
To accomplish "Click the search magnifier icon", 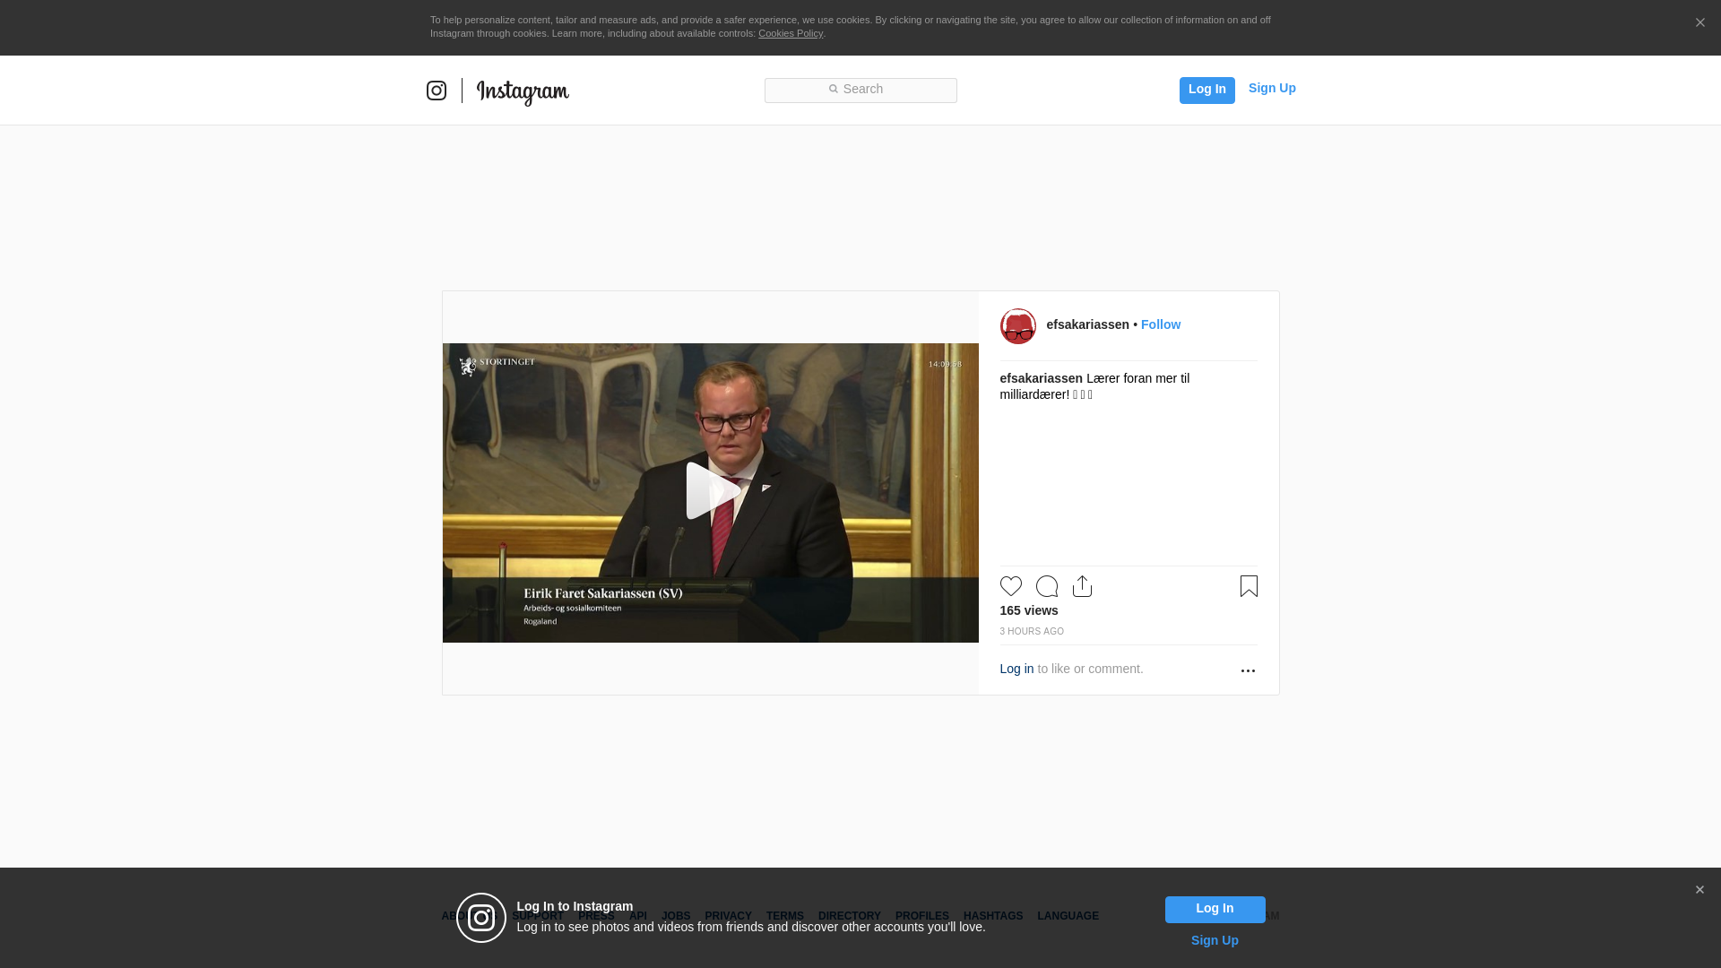I will pyautogui.click(x=833, y=89).
